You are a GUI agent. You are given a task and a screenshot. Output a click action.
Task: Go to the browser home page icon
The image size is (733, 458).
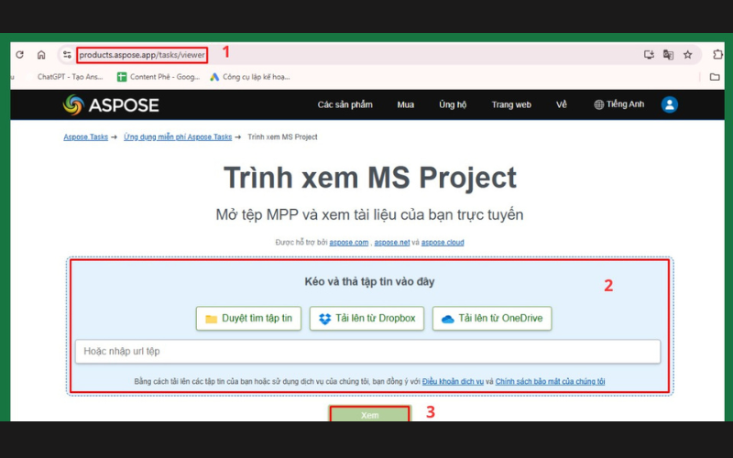41,55
